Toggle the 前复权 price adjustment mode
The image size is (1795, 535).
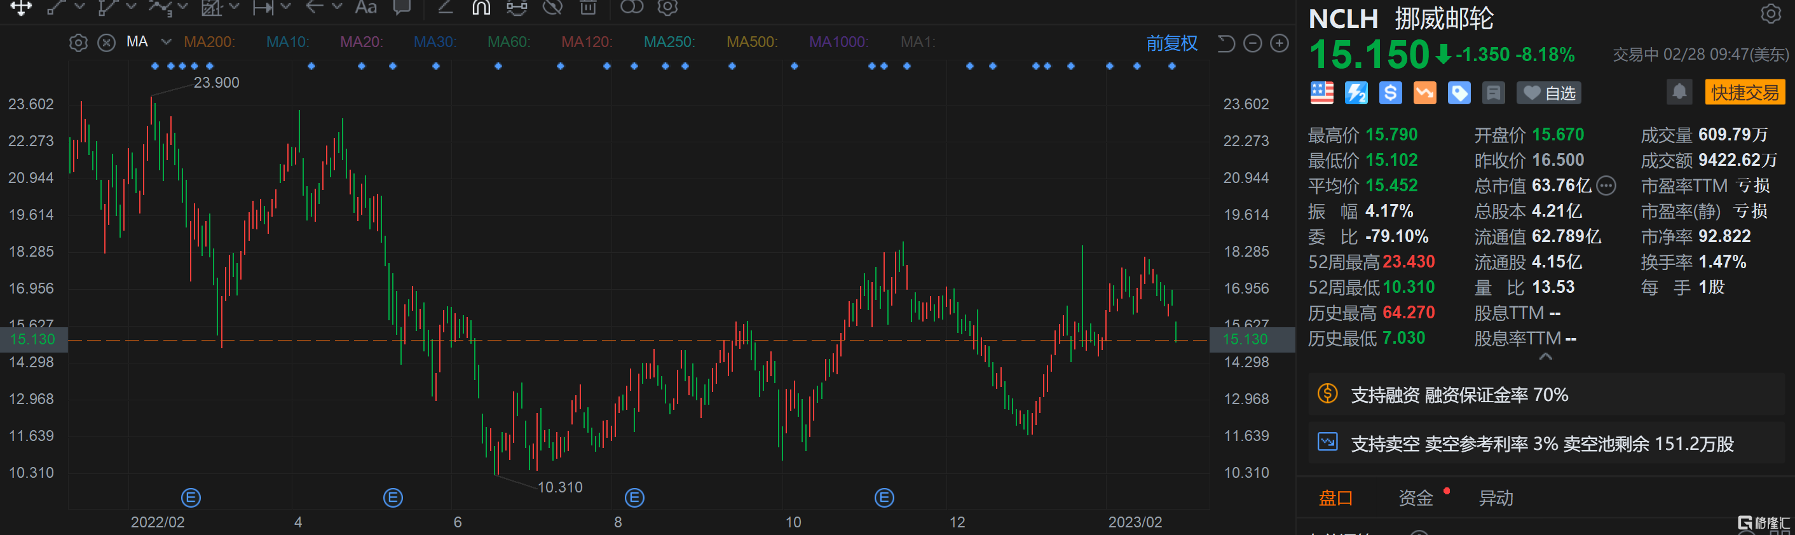(x=1171, y=43)
